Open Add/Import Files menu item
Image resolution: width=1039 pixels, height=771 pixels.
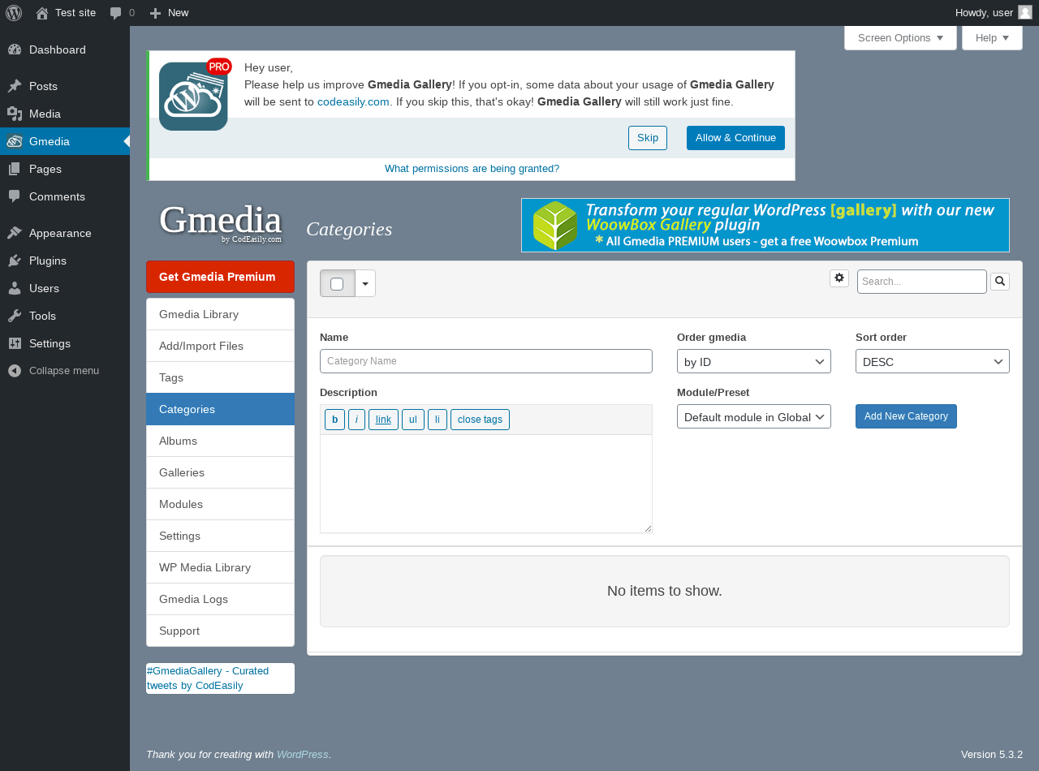coord(221,346)
